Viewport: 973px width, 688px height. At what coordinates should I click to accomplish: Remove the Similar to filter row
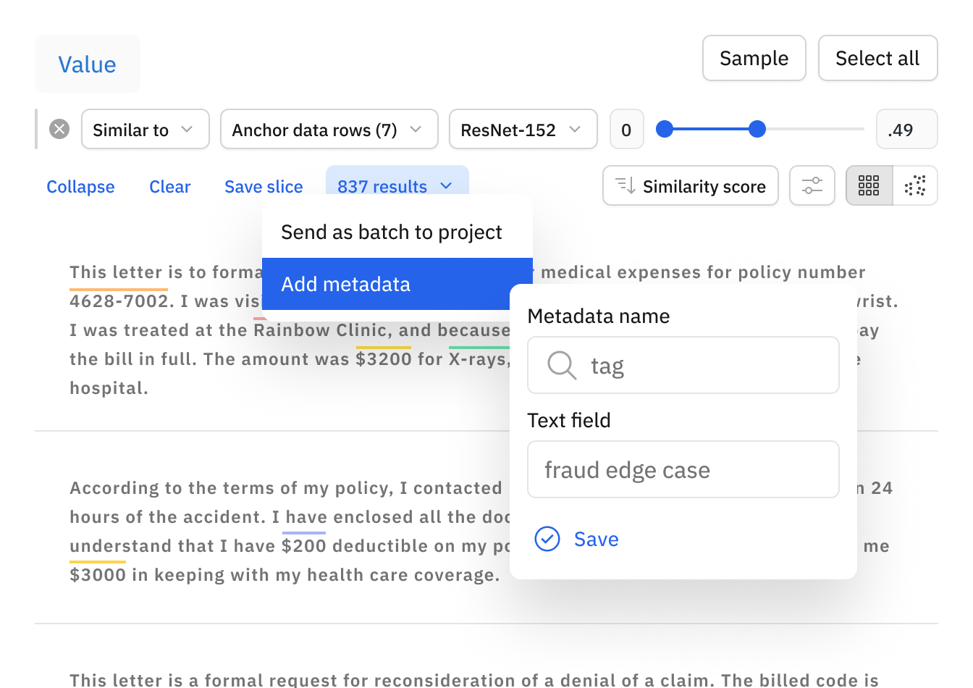(x=59, y=129)
